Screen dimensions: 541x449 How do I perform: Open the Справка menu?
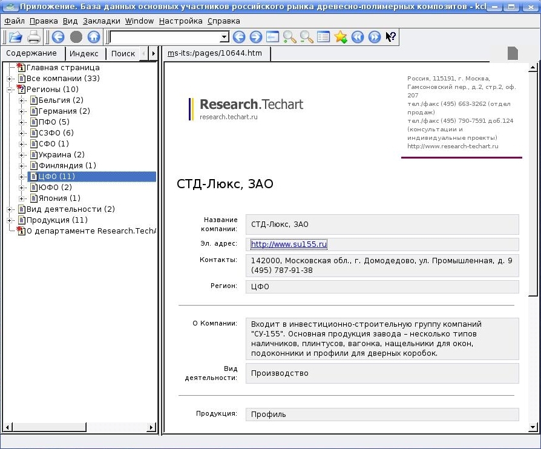(223, 21)
